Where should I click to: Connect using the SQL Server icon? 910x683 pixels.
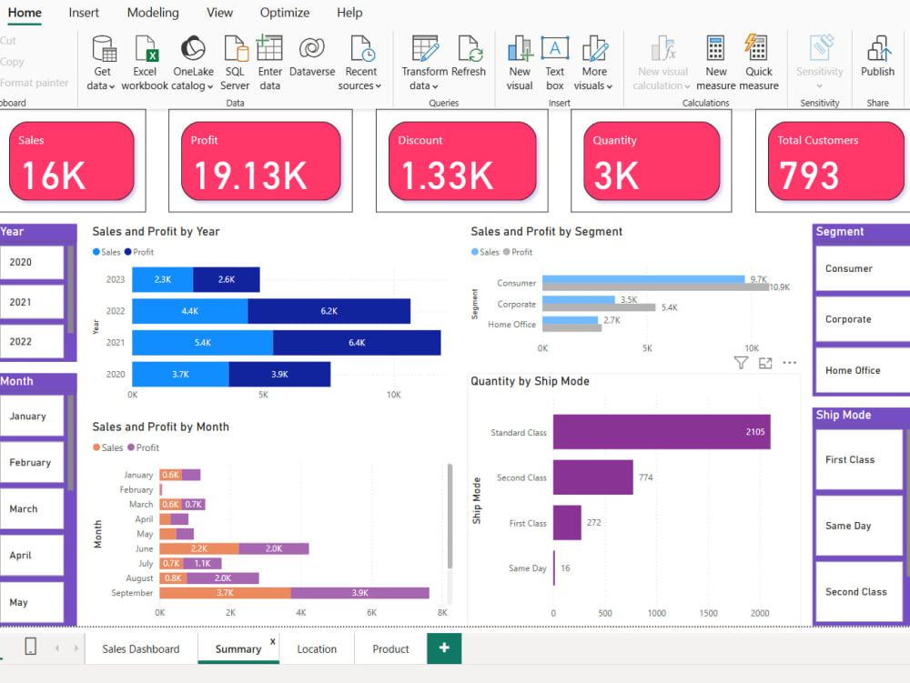click(x=235, y=52)
